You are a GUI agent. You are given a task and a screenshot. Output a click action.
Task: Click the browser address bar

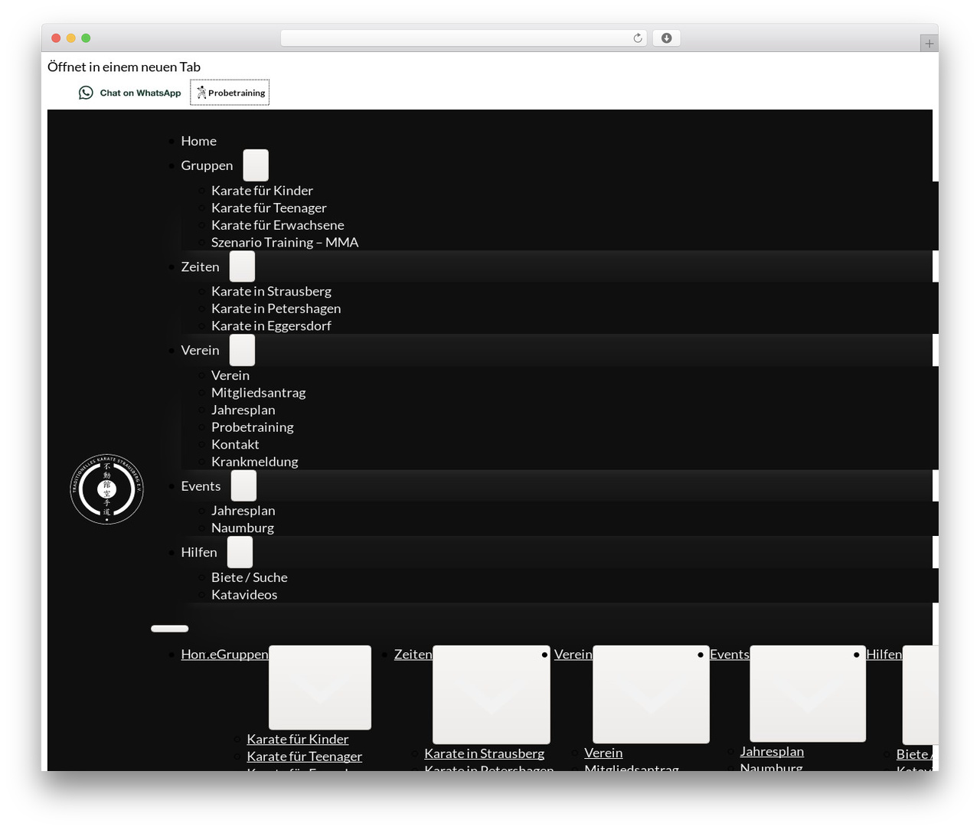point(463,38)
